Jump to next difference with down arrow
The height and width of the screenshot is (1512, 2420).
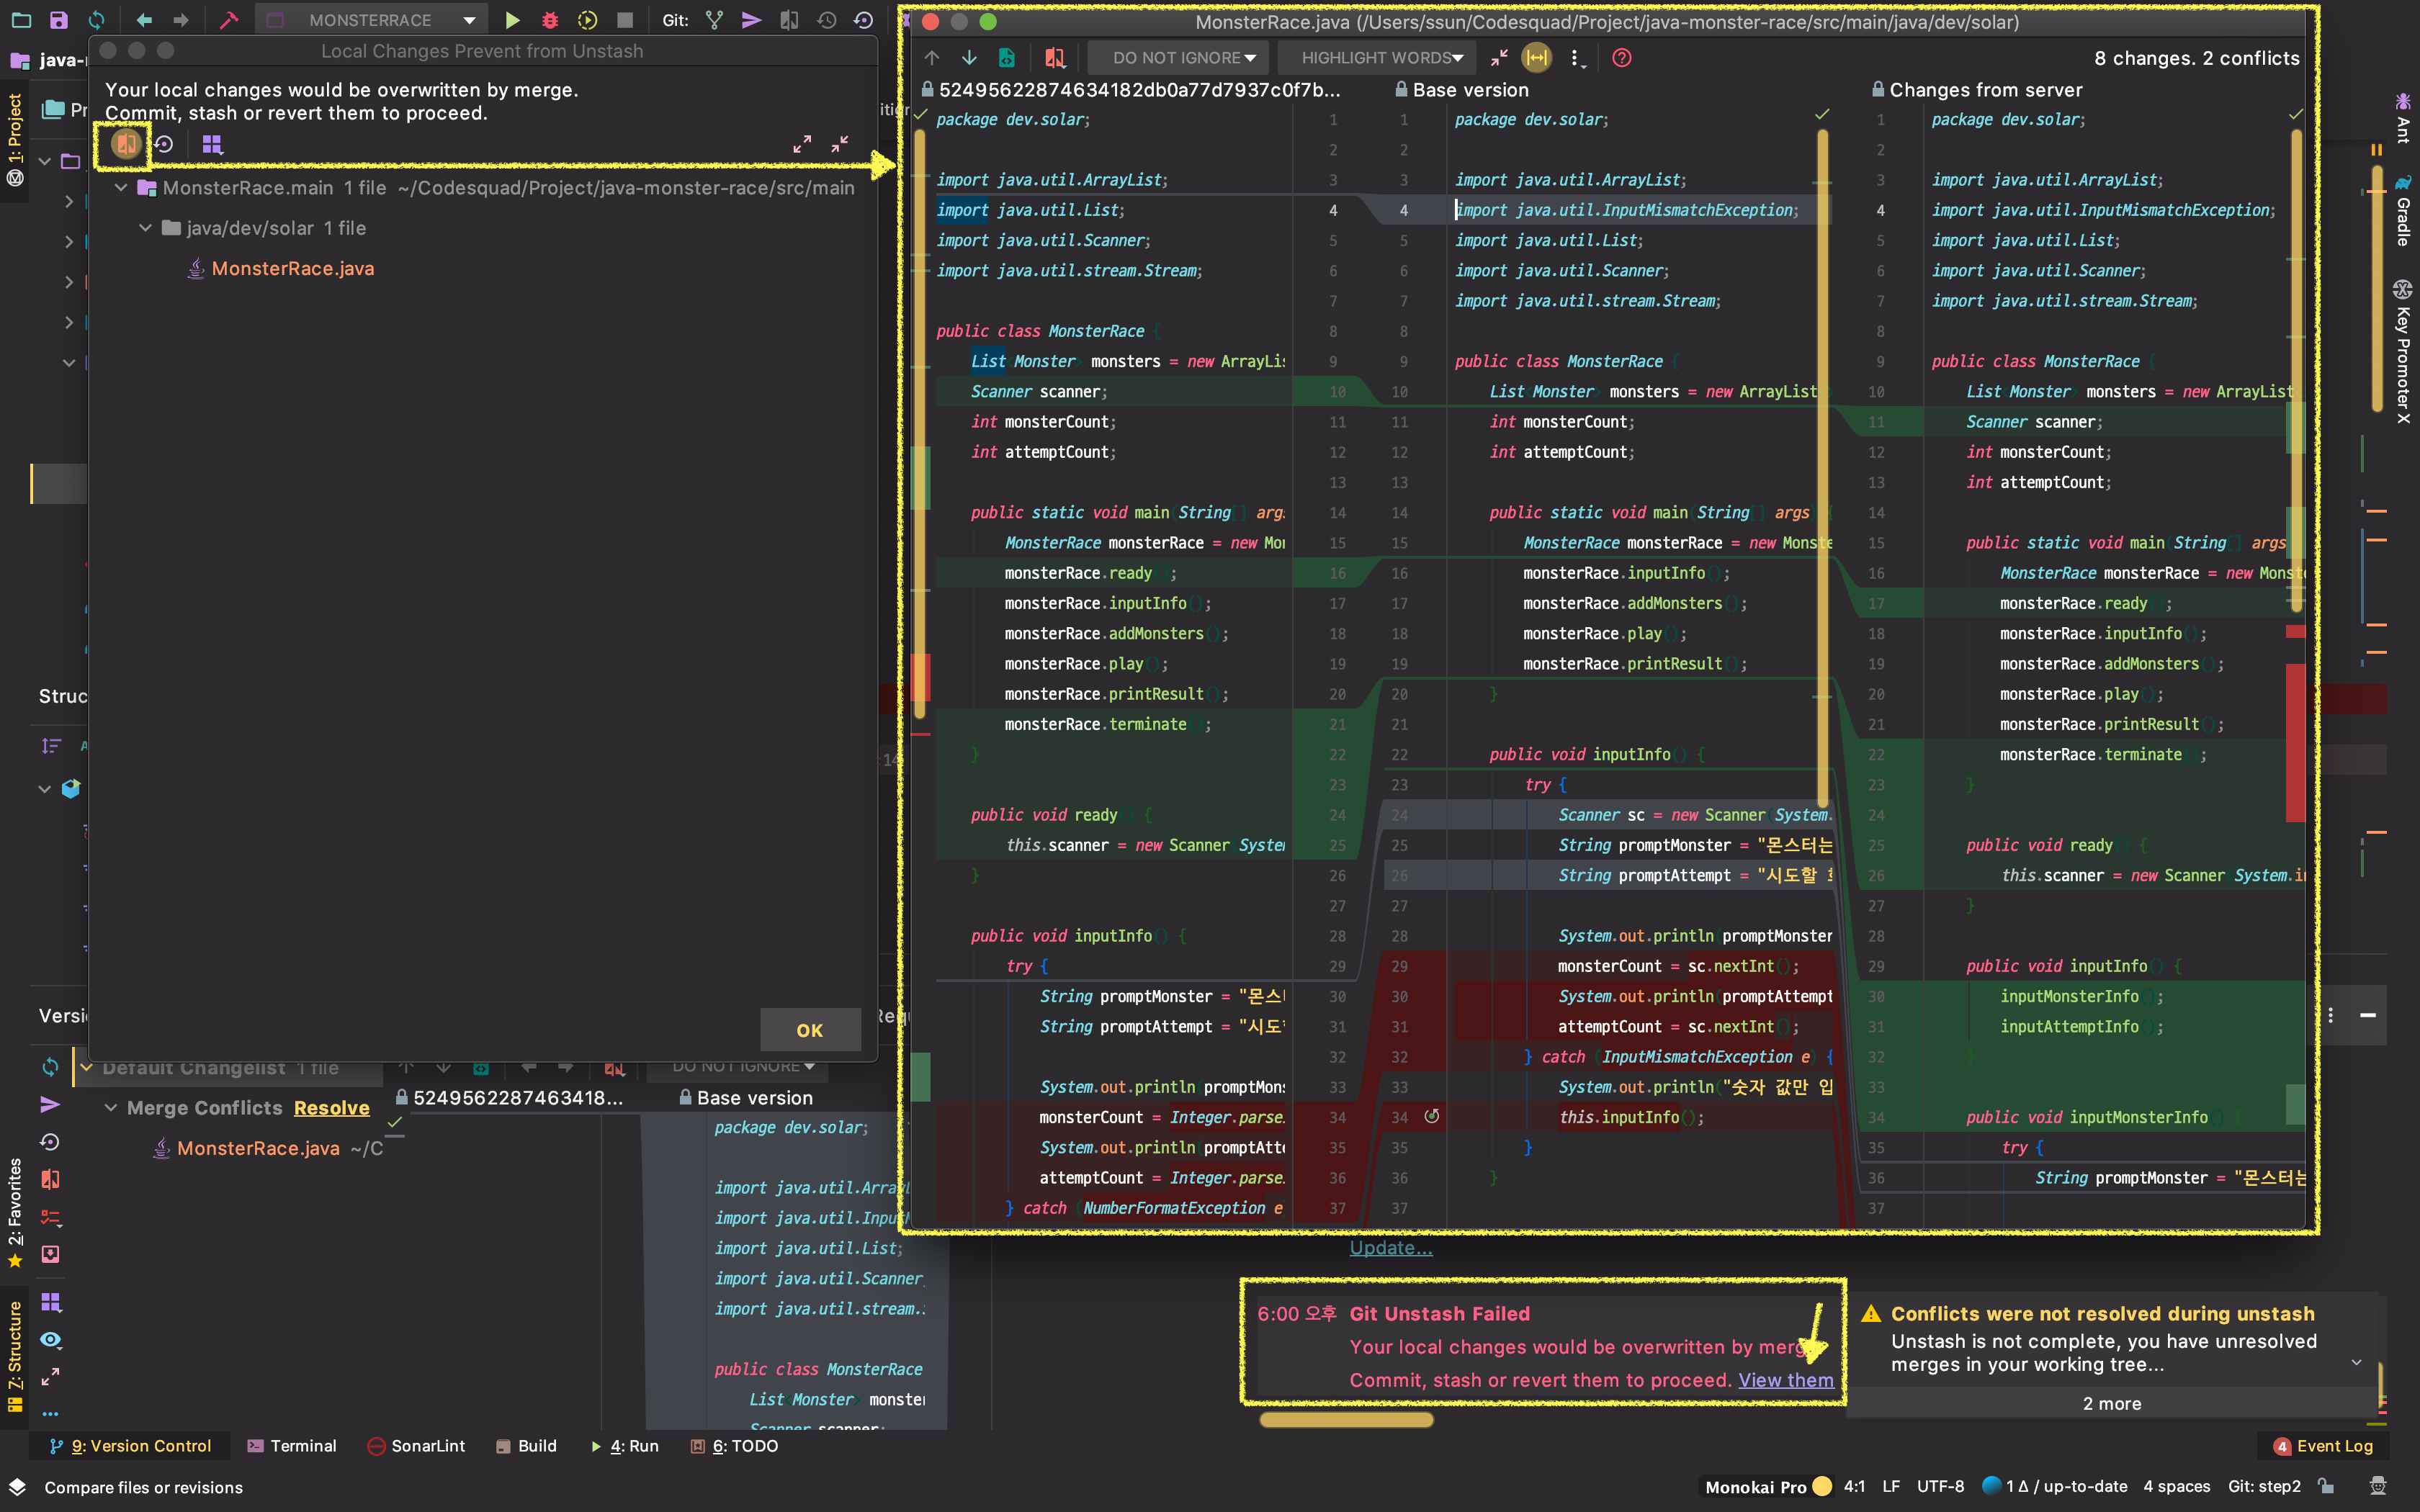[x=968, y=58]
